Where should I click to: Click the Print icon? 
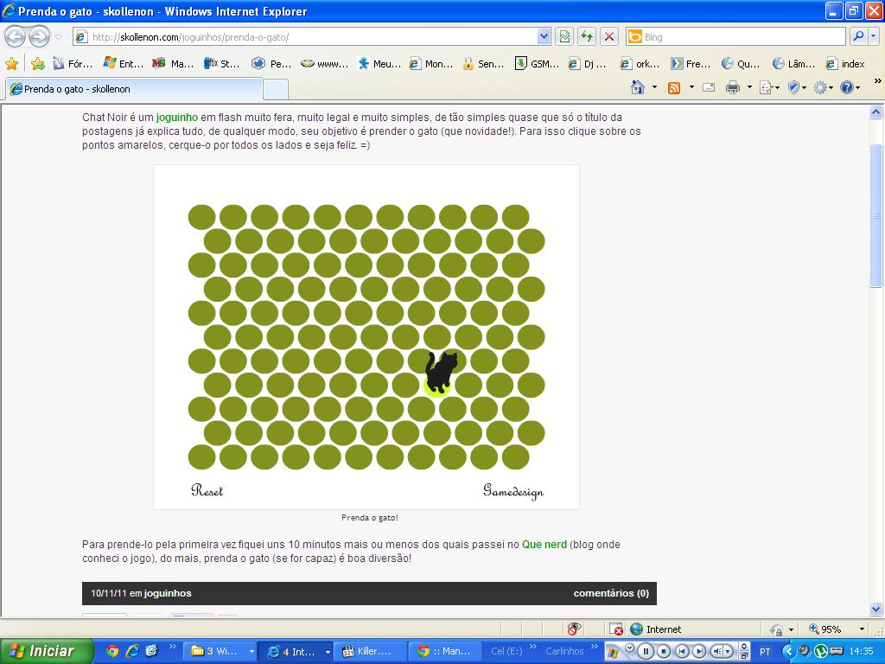(x=733, y=87)
